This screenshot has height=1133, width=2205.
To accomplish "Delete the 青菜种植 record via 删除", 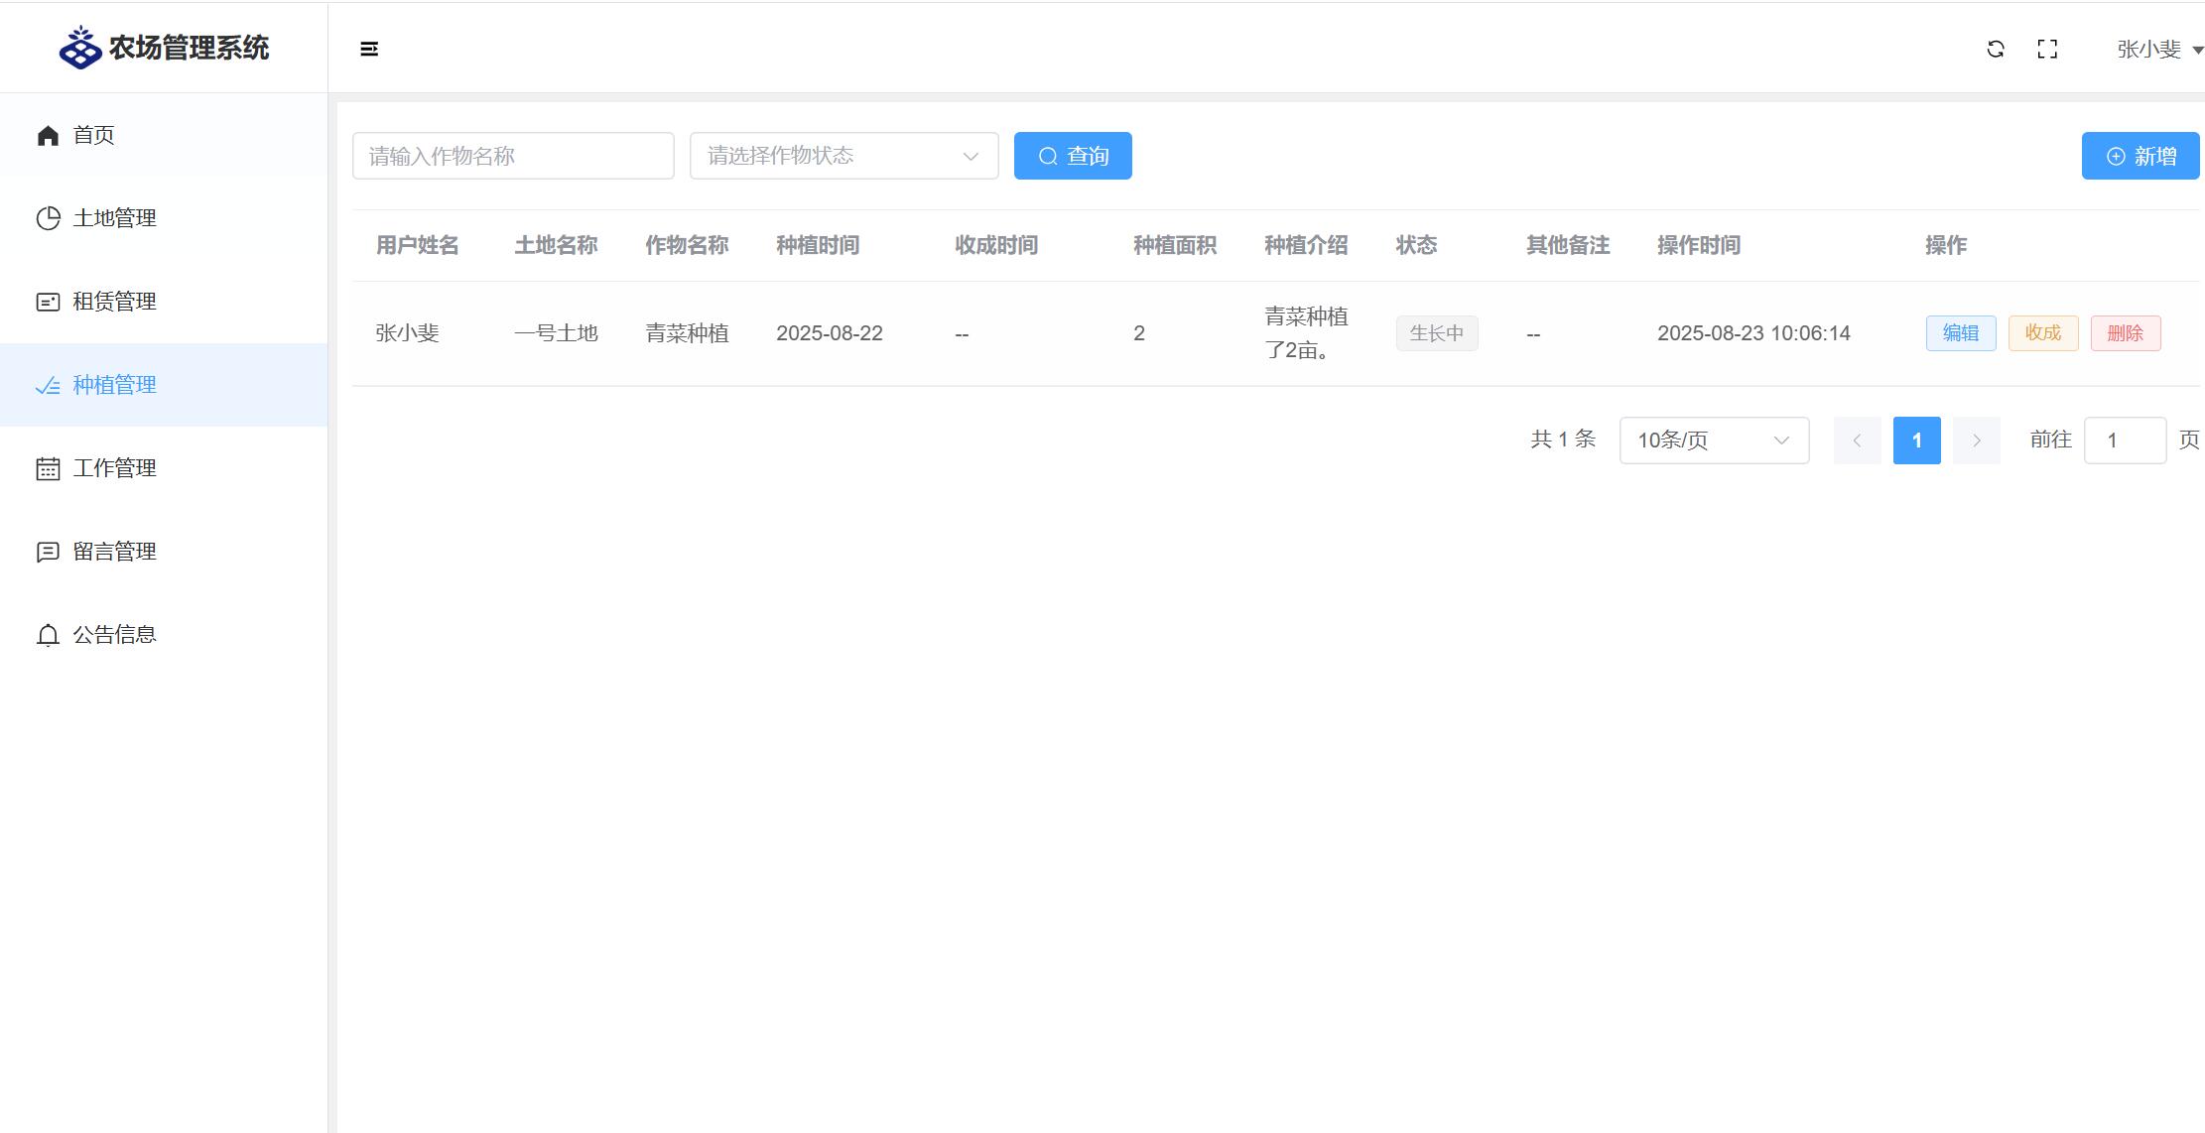I will pyautogui.click(x=2125, y=333).
